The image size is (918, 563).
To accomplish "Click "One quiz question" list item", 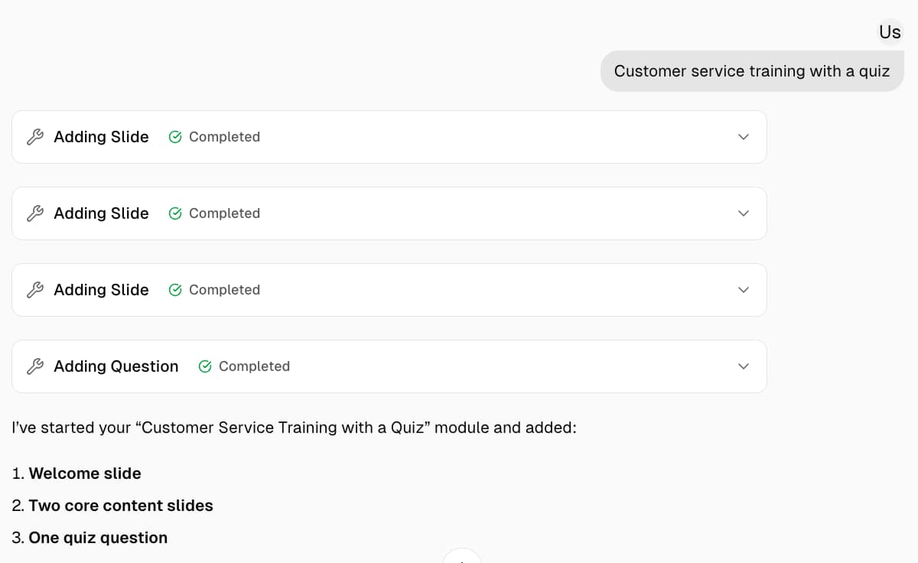I will [x=98, y=538].
